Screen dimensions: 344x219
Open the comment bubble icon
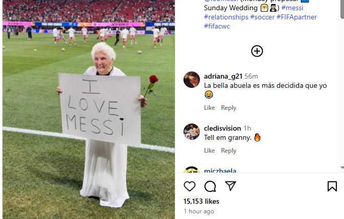[x=210, y=186]
